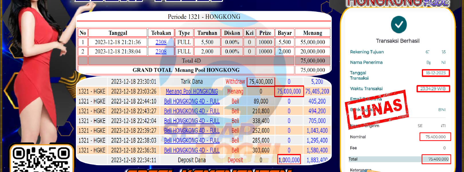Click the 338,400 bet amount
Viewport: 464px width, 172px height.
point(261,121)
